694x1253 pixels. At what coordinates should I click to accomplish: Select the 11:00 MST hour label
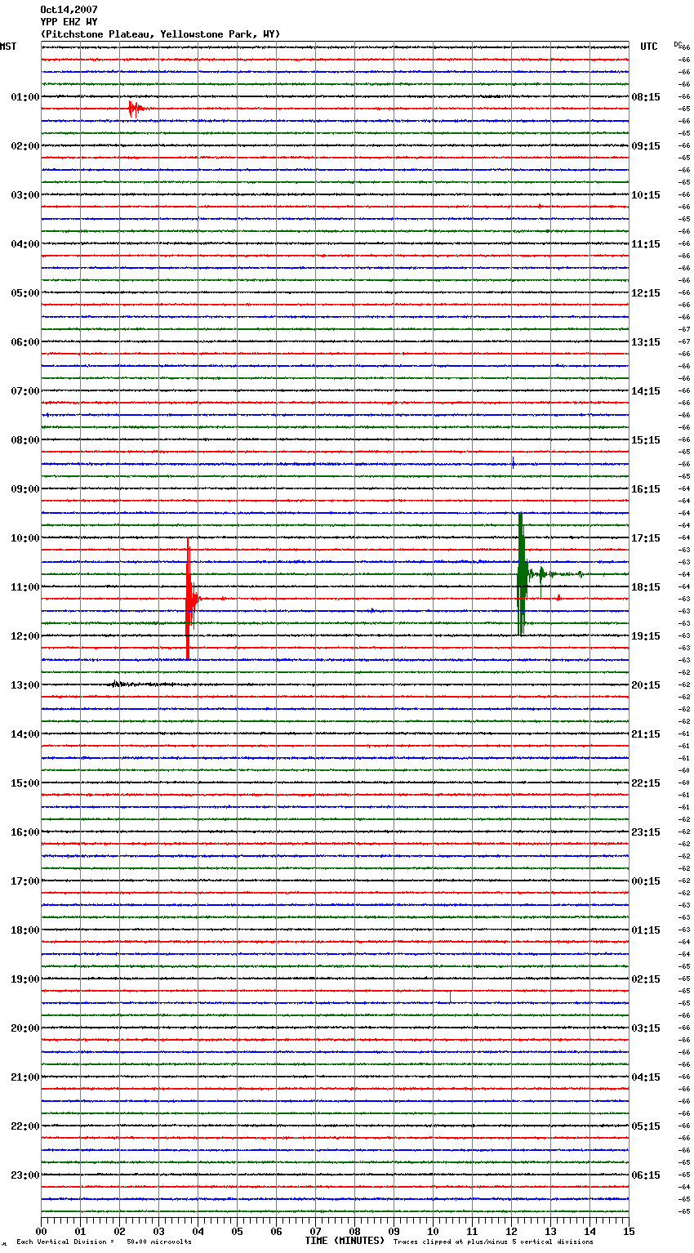coord(24,587)
